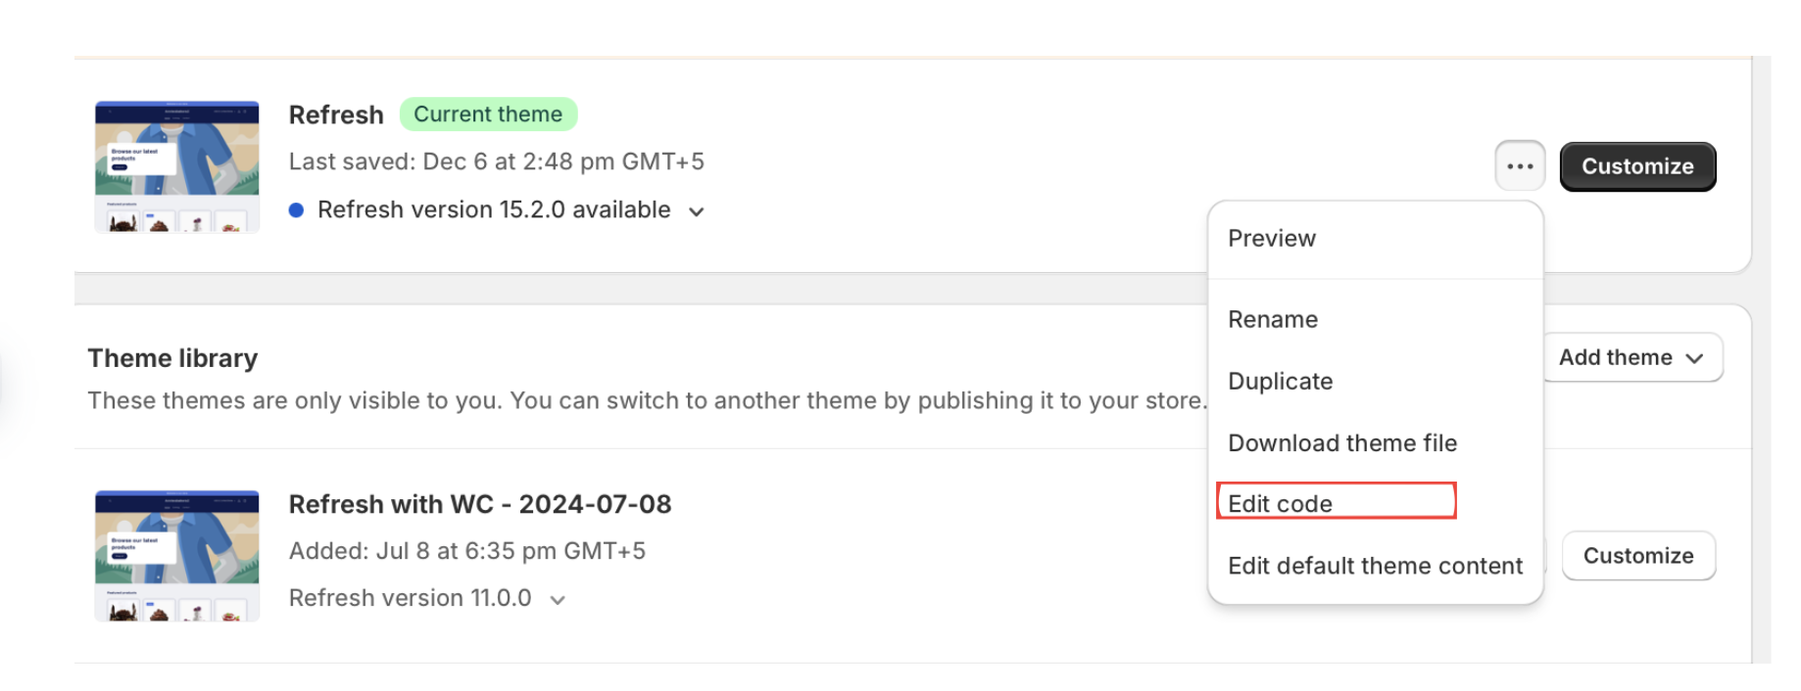Click the Refresh version 15.2.0 available text
Viewport: 1801px width, 691px height.
(494, 210)
